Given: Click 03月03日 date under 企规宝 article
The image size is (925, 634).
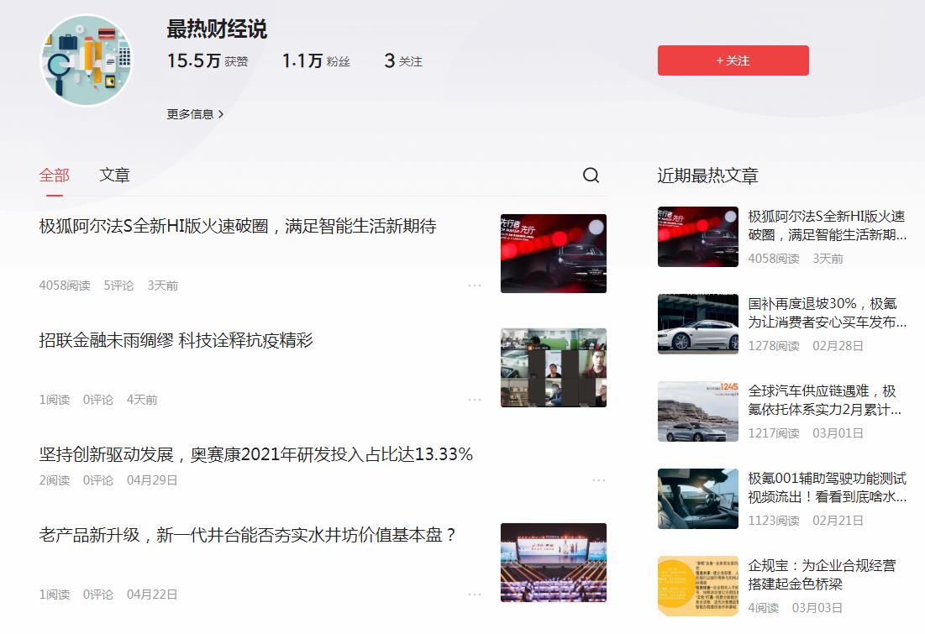Looking at the screenshot, I should pos(817,607).
